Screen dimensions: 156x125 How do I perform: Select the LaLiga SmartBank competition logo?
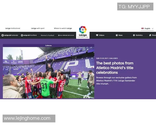[x=29, y=35]
